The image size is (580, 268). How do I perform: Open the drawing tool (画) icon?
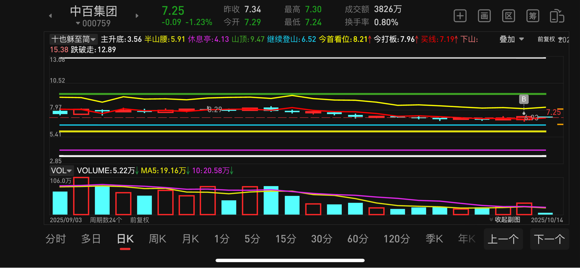[x=484, y=16]
